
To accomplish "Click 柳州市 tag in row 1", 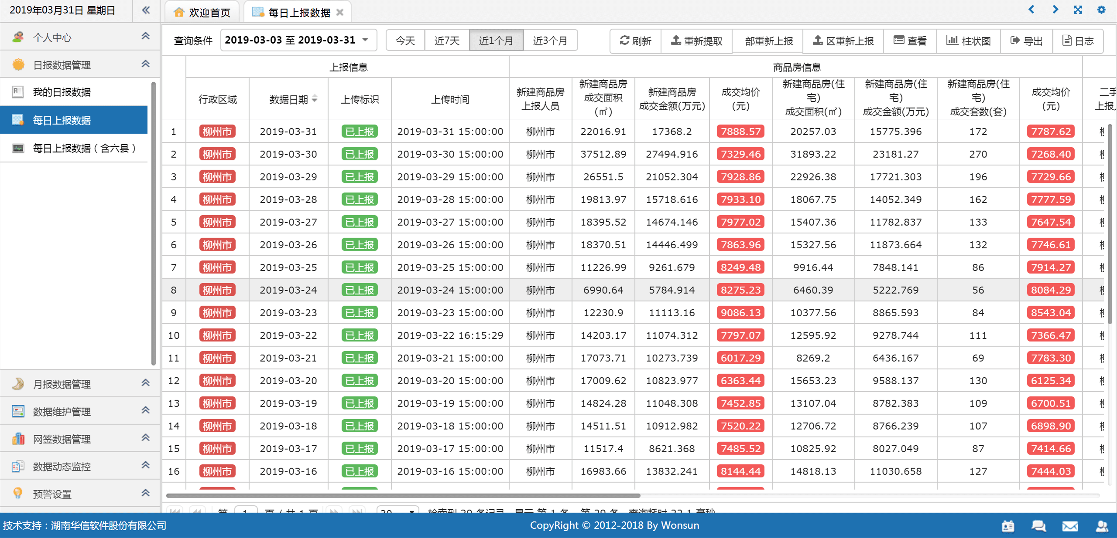I will (217, 131).
